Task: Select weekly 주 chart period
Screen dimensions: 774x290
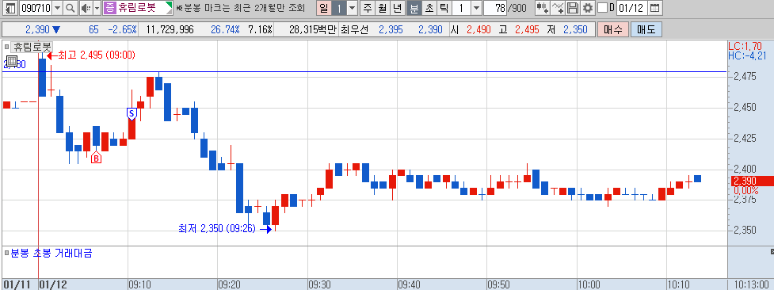Action: pos(368,7)
